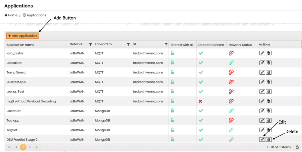Go to Home breadcrumb
The width and height of the screenshot is (302, 152).
click(11, 15)
